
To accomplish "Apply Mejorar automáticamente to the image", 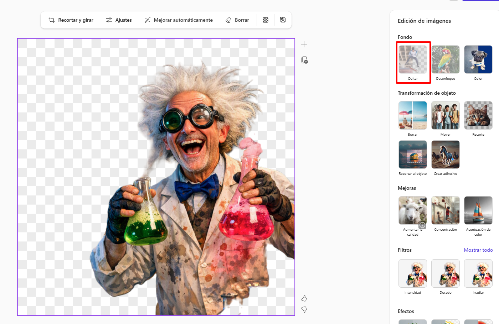I will (178, 20).
